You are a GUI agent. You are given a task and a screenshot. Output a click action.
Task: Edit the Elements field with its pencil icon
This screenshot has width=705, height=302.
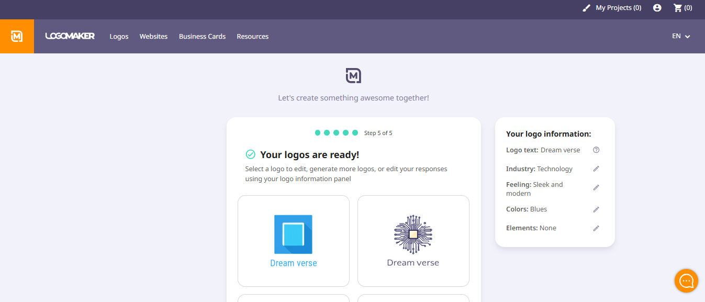(x=596, y=228)
